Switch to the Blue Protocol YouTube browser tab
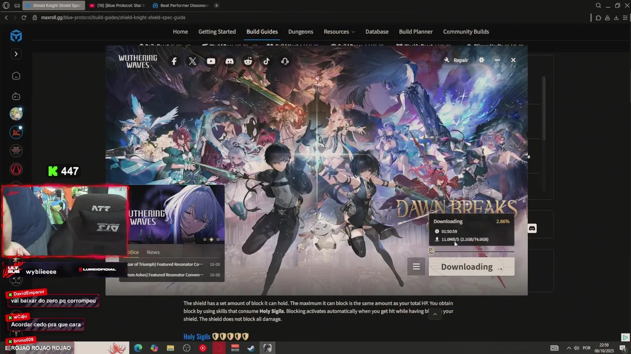 117,5
